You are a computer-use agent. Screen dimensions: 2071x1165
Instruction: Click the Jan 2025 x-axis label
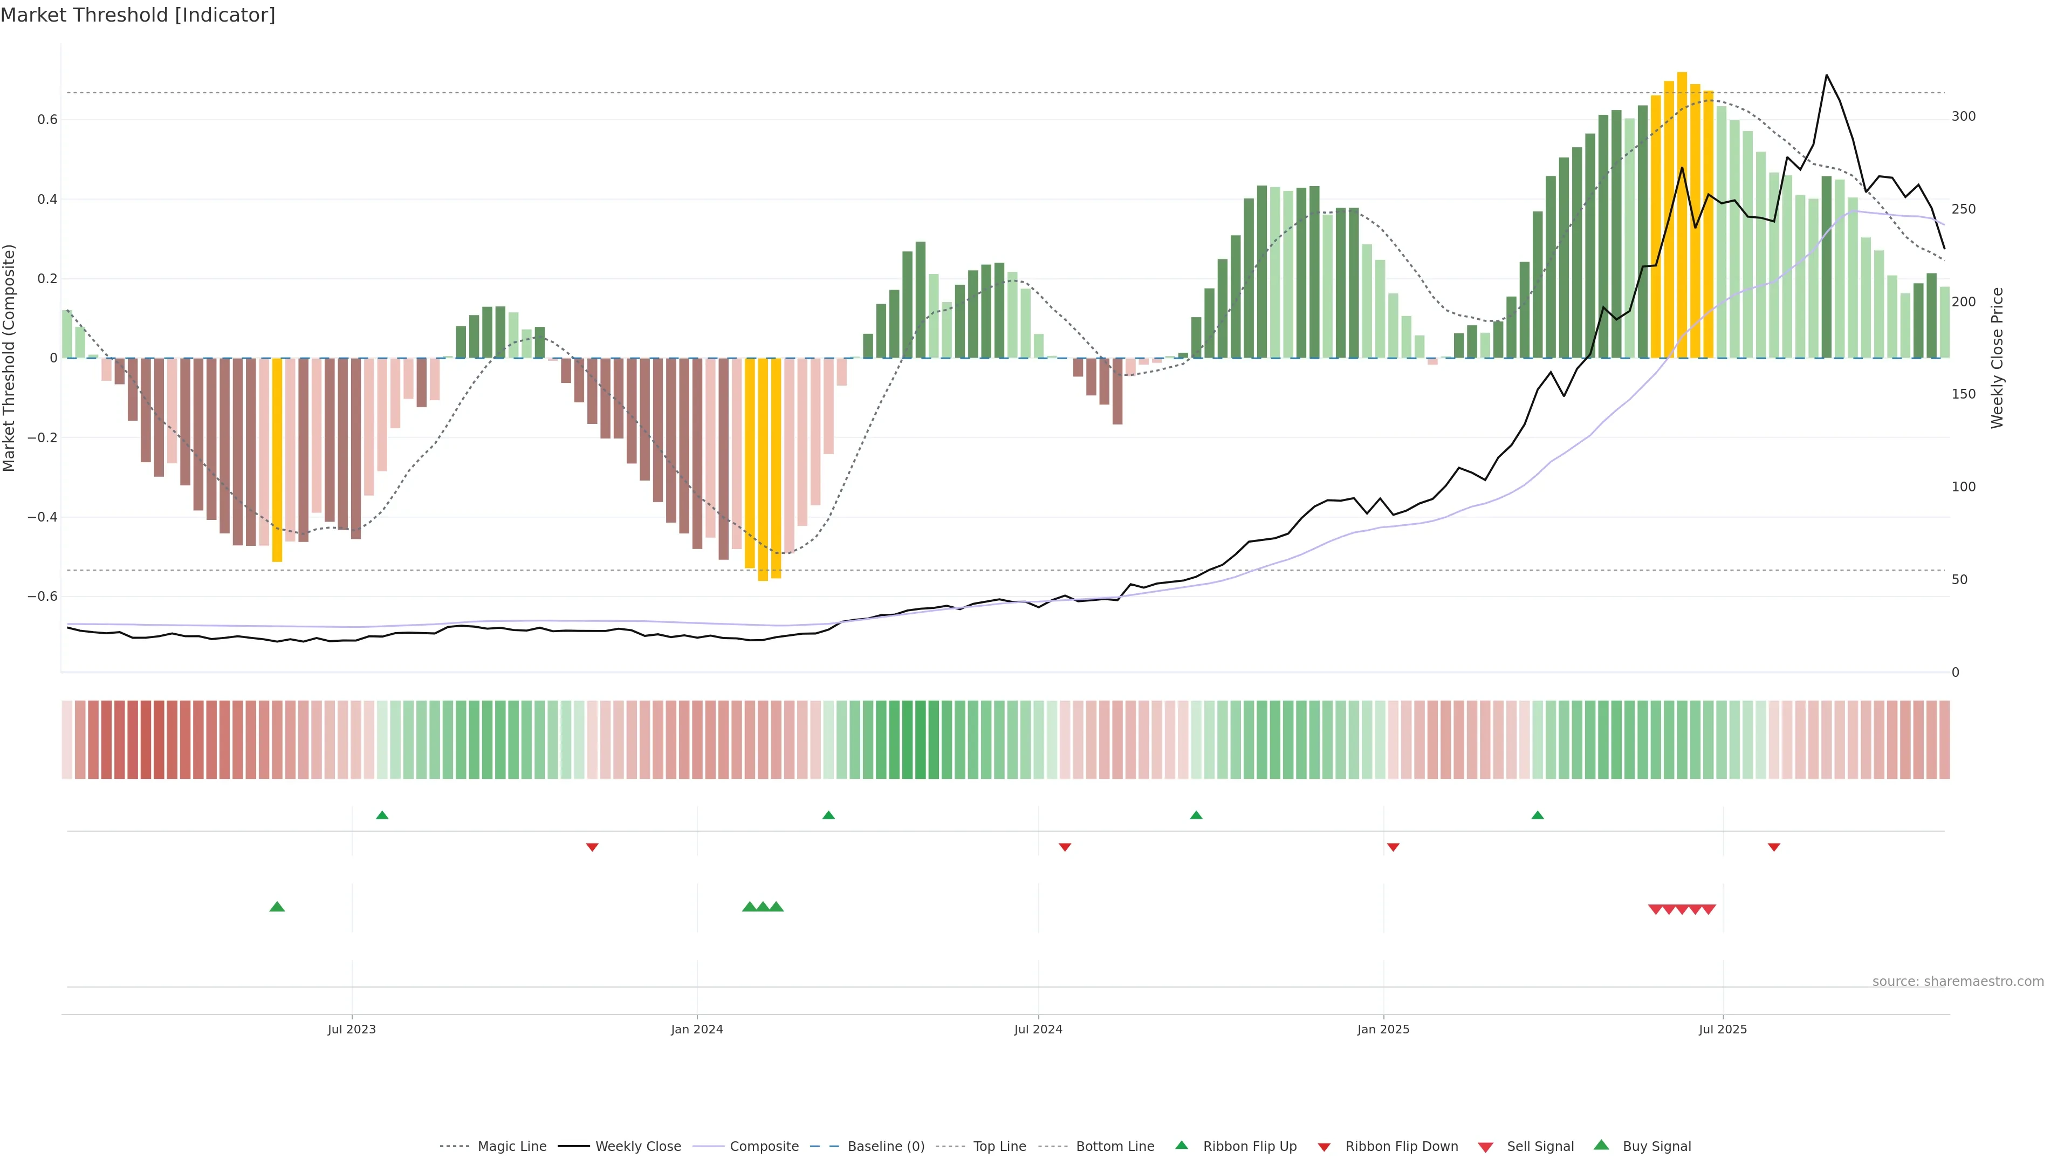point(1383,1029)
